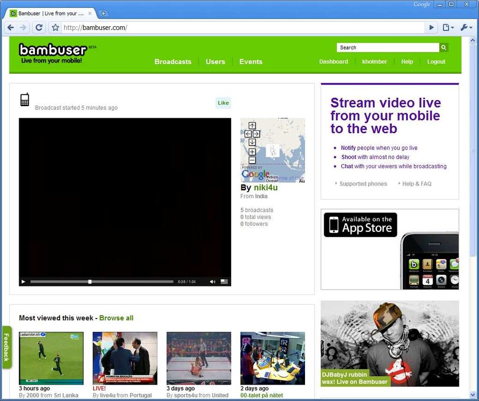The image size is (479, 401).
Task: Open a new tab with plus button
Action: pyautogui.click(x=103, y=14)
